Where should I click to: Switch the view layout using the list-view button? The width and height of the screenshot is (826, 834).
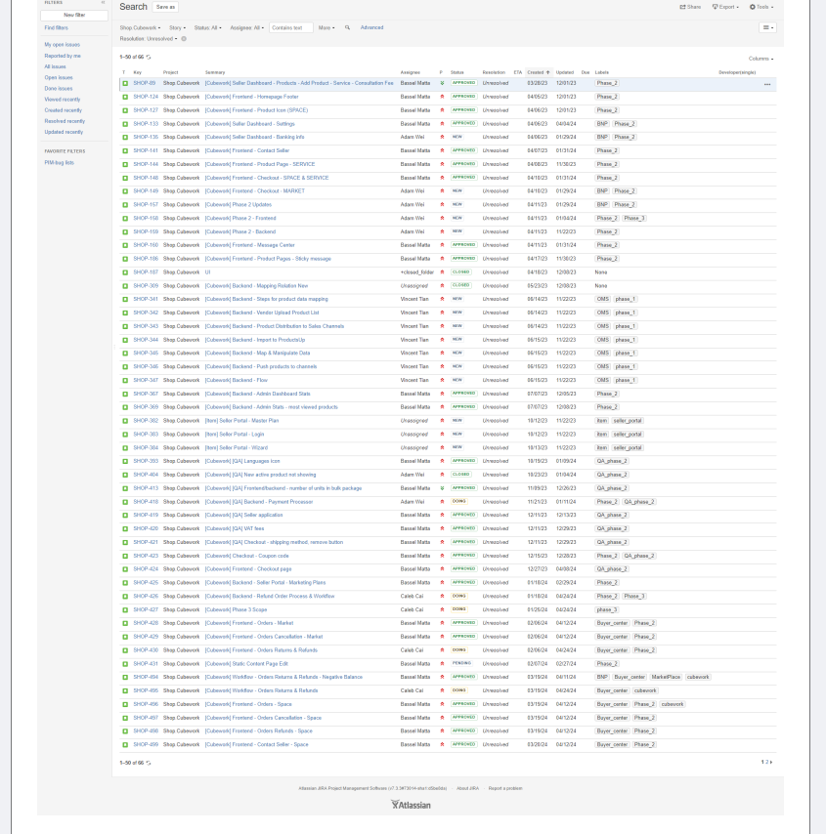(767, 27)
